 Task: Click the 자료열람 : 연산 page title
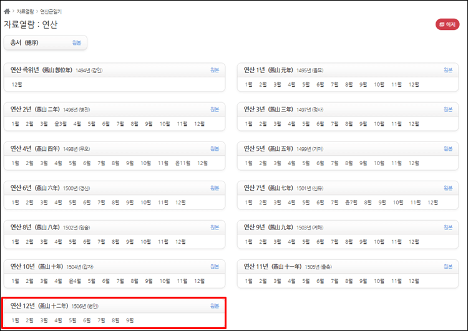pyautogui.click(x=31, y=24)
